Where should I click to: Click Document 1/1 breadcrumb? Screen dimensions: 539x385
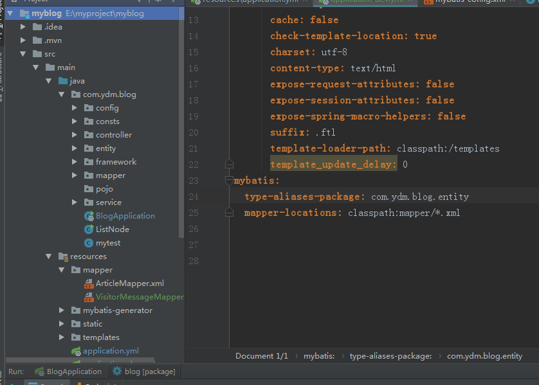click(262, 356)
